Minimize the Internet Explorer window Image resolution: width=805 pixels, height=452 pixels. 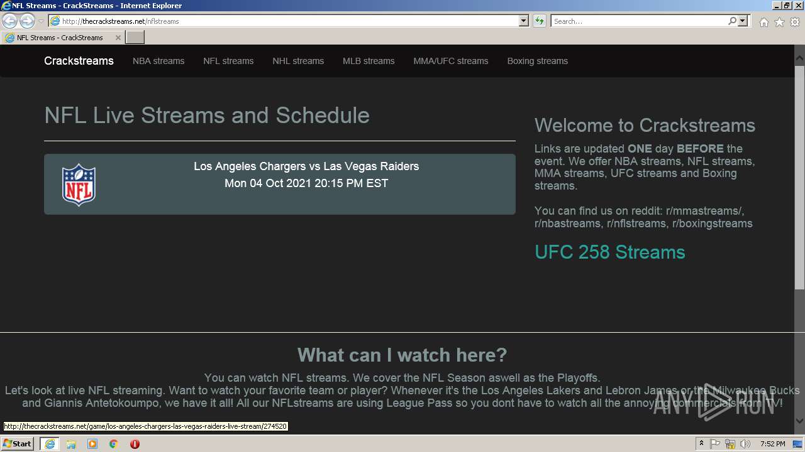(777, 6)
